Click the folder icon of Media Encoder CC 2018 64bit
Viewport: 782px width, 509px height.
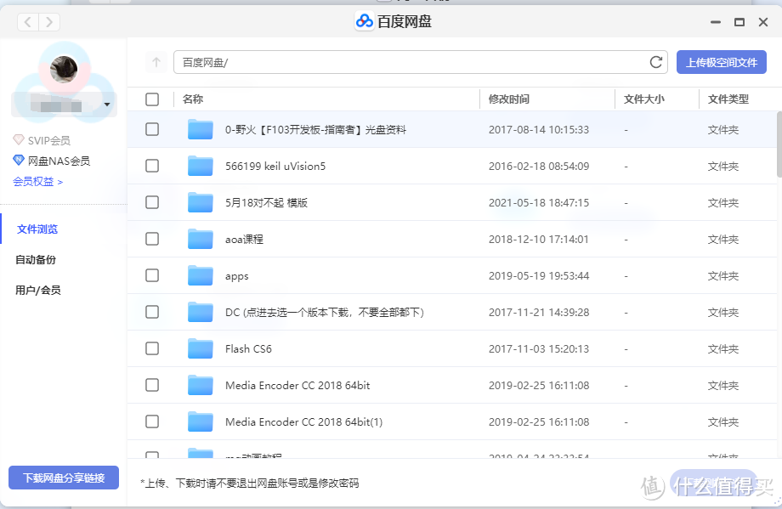pyautogui.click(x=200, y=385)
